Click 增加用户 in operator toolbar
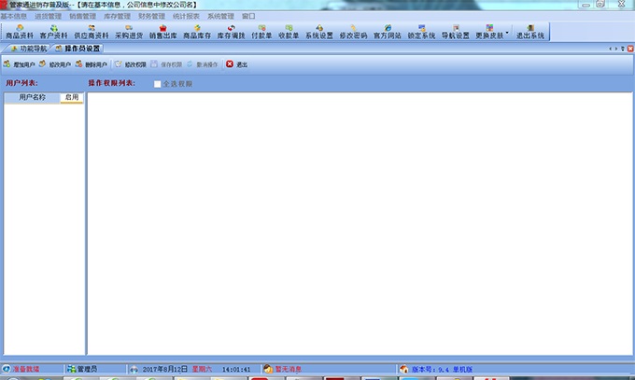Viewport: 635px width, 380px height. (x=19, y=64)
